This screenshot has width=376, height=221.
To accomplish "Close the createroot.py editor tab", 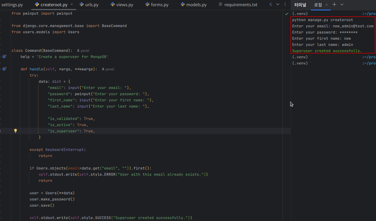I will (x=72, y=5).
